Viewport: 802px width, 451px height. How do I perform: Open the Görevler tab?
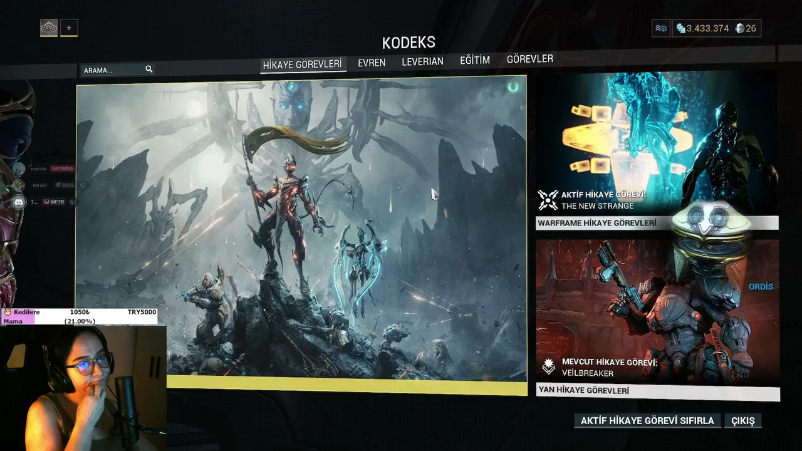[x=530, y=59]
